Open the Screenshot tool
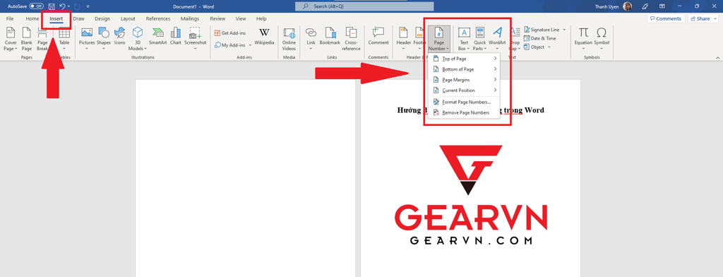This screenshot has height=277, width=723. [x=196, y=39]
